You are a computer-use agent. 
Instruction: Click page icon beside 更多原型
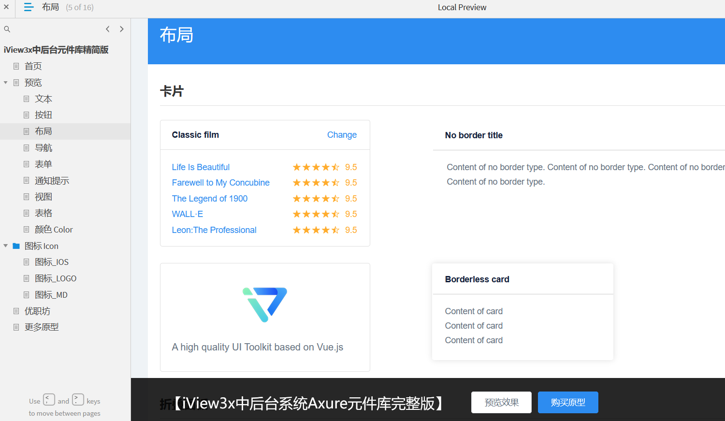(16, 327)
